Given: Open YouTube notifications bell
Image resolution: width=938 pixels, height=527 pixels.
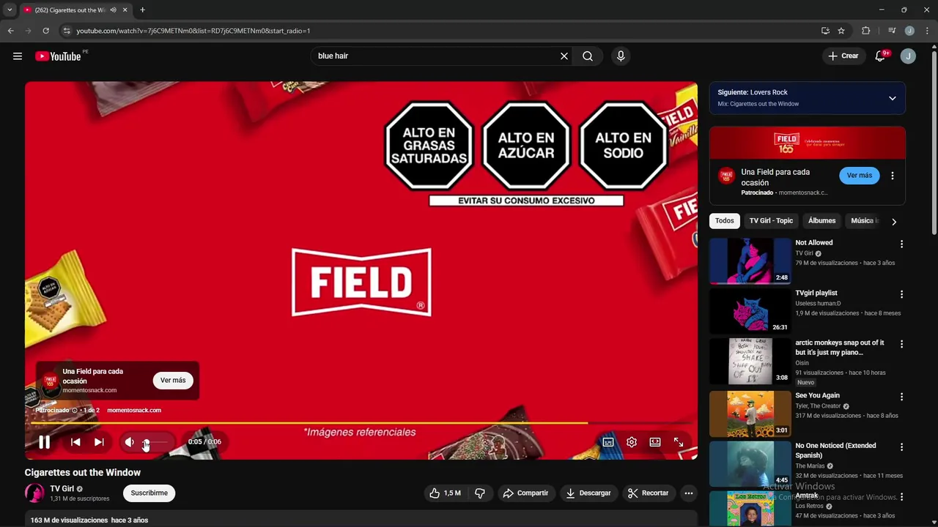Looking at the screenshot, I should [881, 56].
